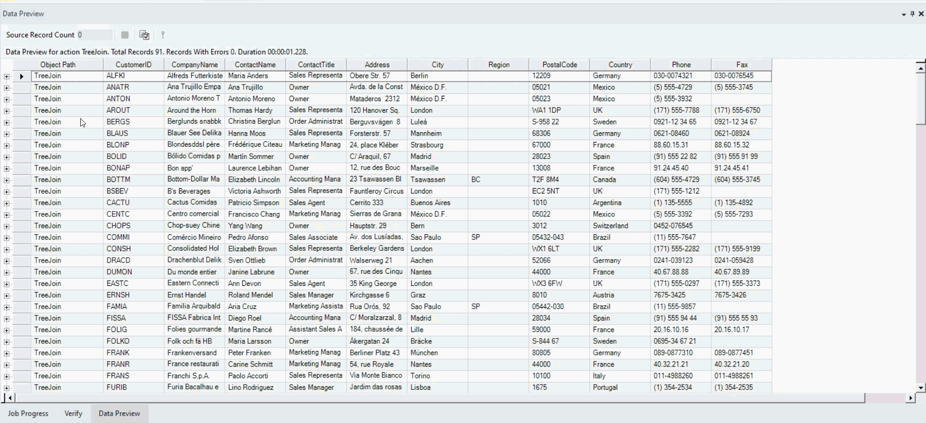
Task: Click the horizontal scrollbar thumb
Action: pos(440,398)
